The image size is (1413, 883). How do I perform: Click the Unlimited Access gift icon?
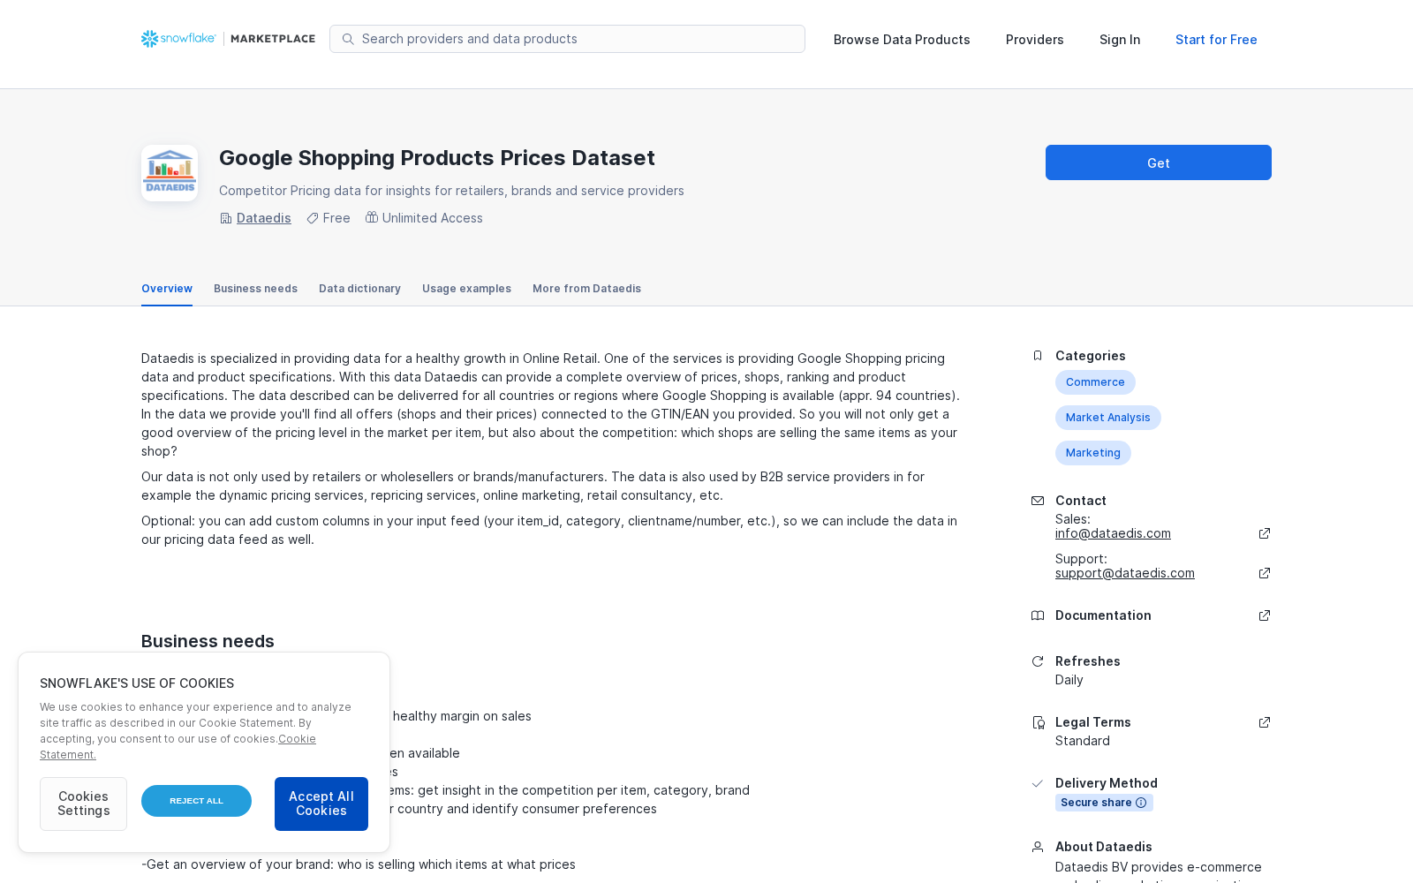[x=372, y=217]
